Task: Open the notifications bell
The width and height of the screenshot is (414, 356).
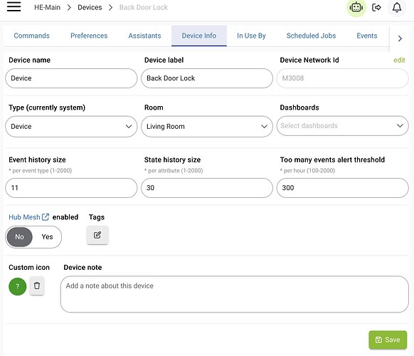Action: 397,7
